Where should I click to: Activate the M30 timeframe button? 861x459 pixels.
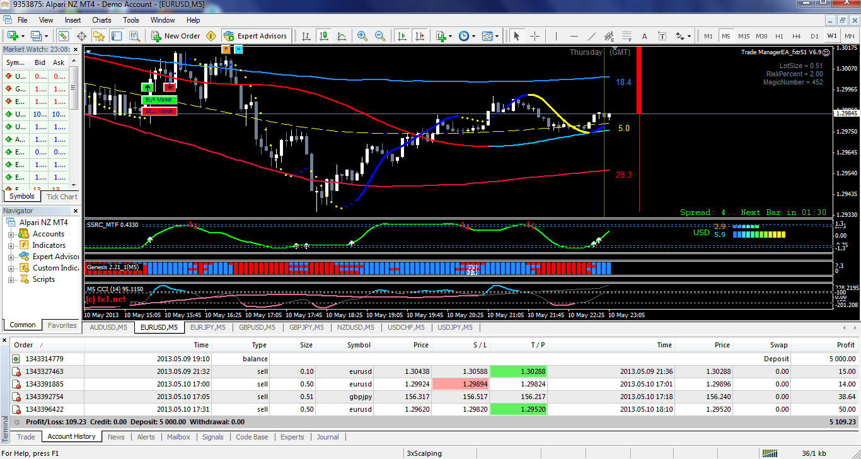(761, 36)
